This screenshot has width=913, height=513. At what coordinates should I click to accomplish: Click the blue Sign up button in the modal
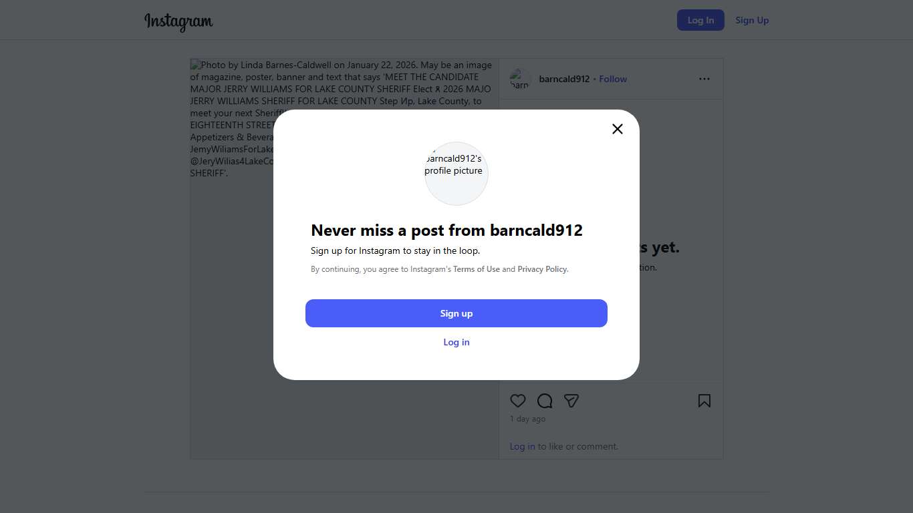pos(456,313)
